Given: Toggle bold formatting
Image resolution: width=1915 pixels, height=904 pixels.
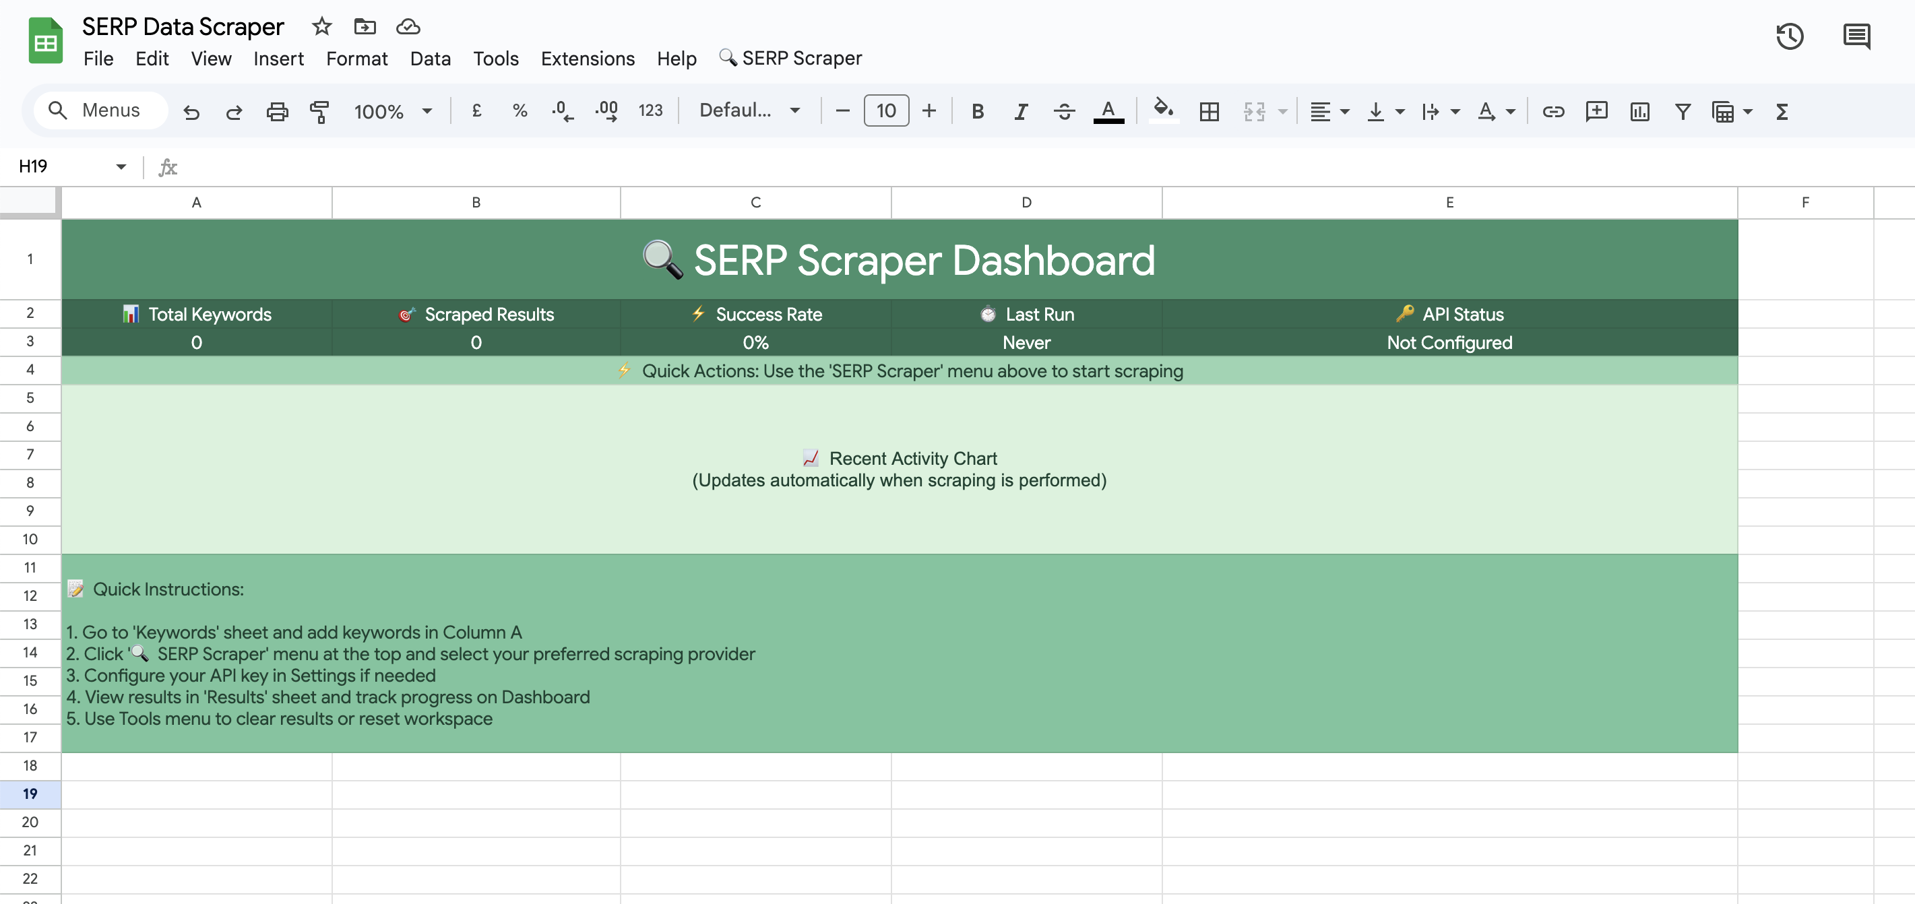Looking at the screenshot, I should [x=977, y=112].
